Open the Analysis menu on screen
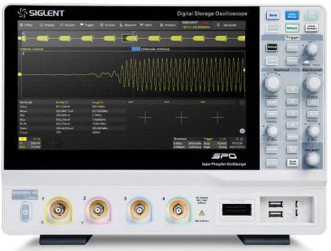Viewport: 331px width, 251px height. [x=168, y=25]
